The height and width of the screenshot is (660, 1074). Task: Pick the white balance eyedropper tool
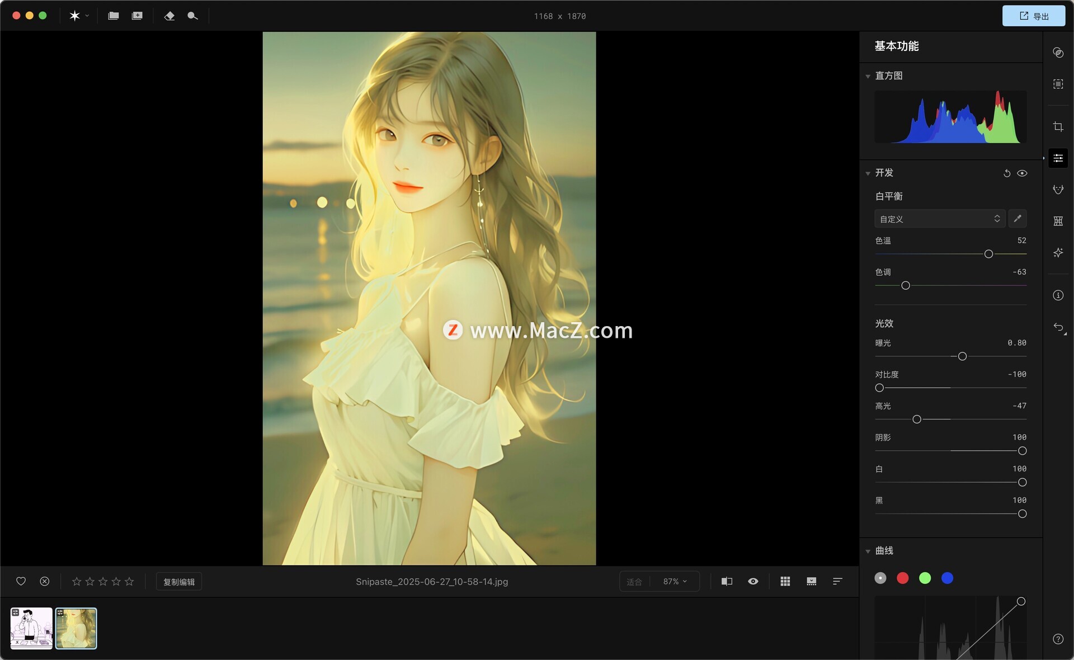tap(1018, 219)
